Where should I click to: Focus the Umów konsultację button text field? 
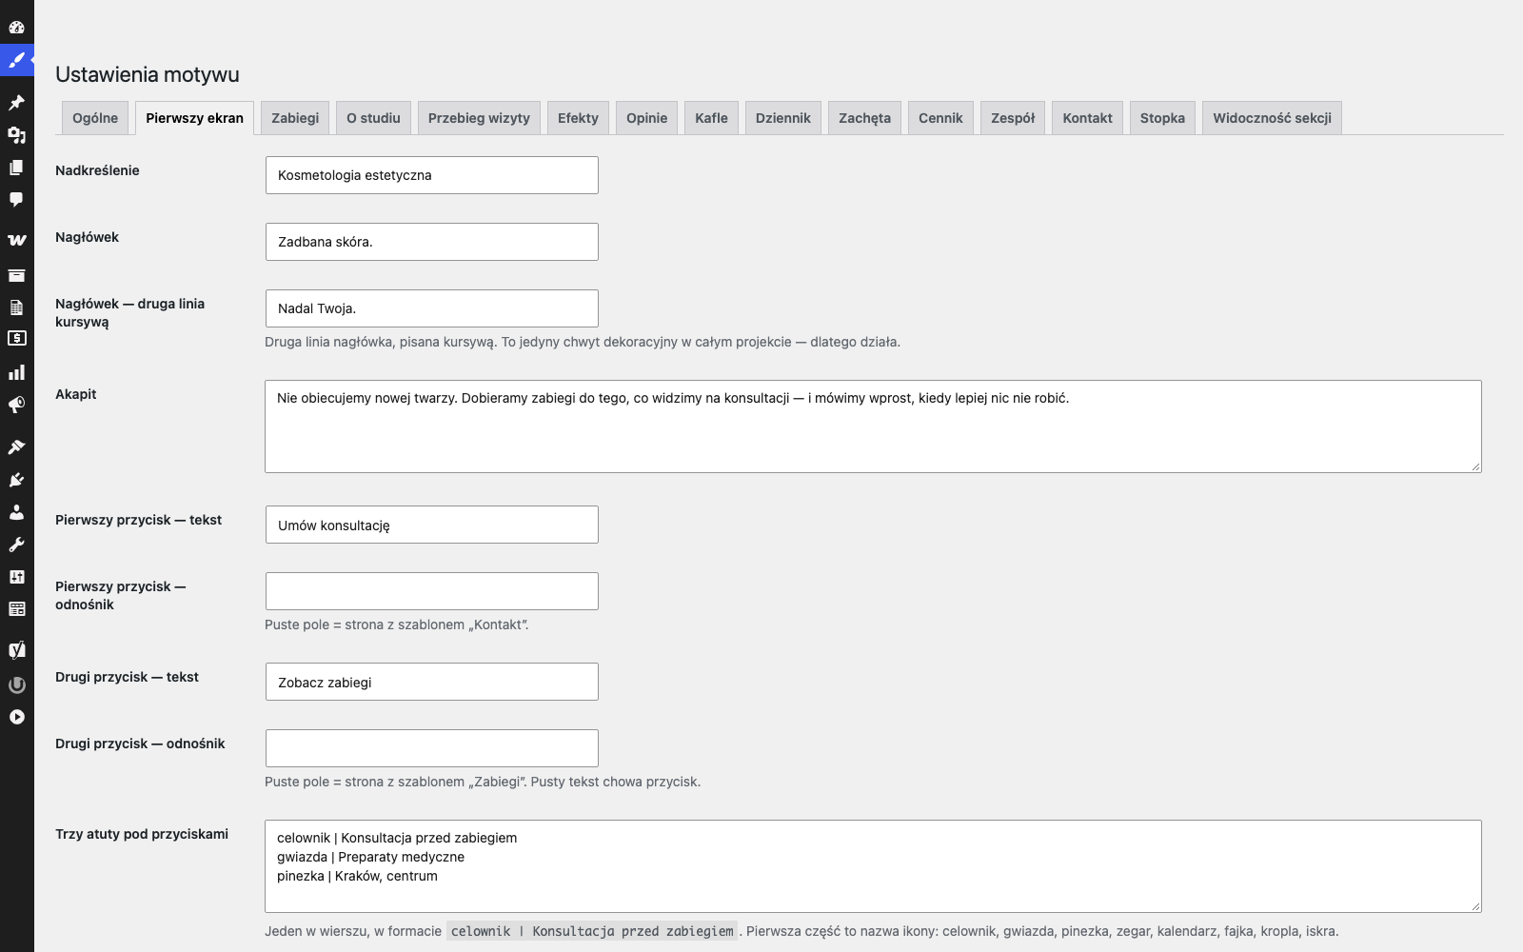pyautogui.click(x=432, y=525)
